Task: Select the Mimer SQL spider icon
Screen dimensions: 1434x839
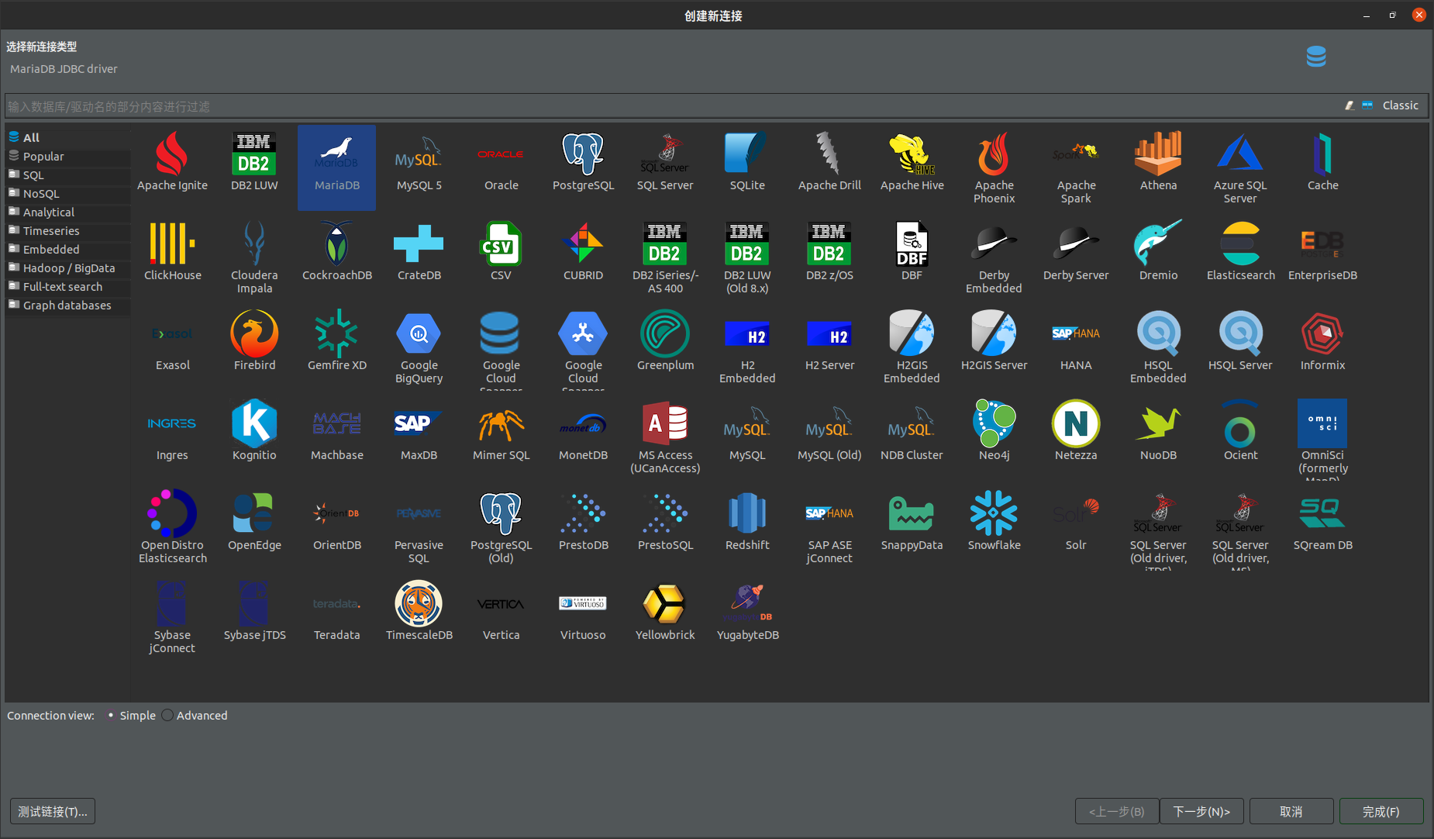Action: coord(501,424)
